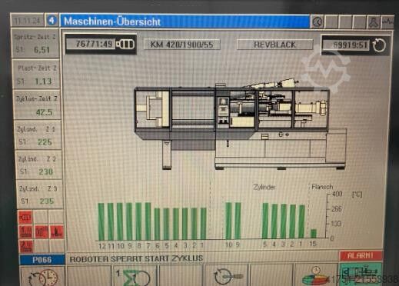Click the red status icon labeled 1
Viewport: 399px width, 286px height.
point(25,231)
